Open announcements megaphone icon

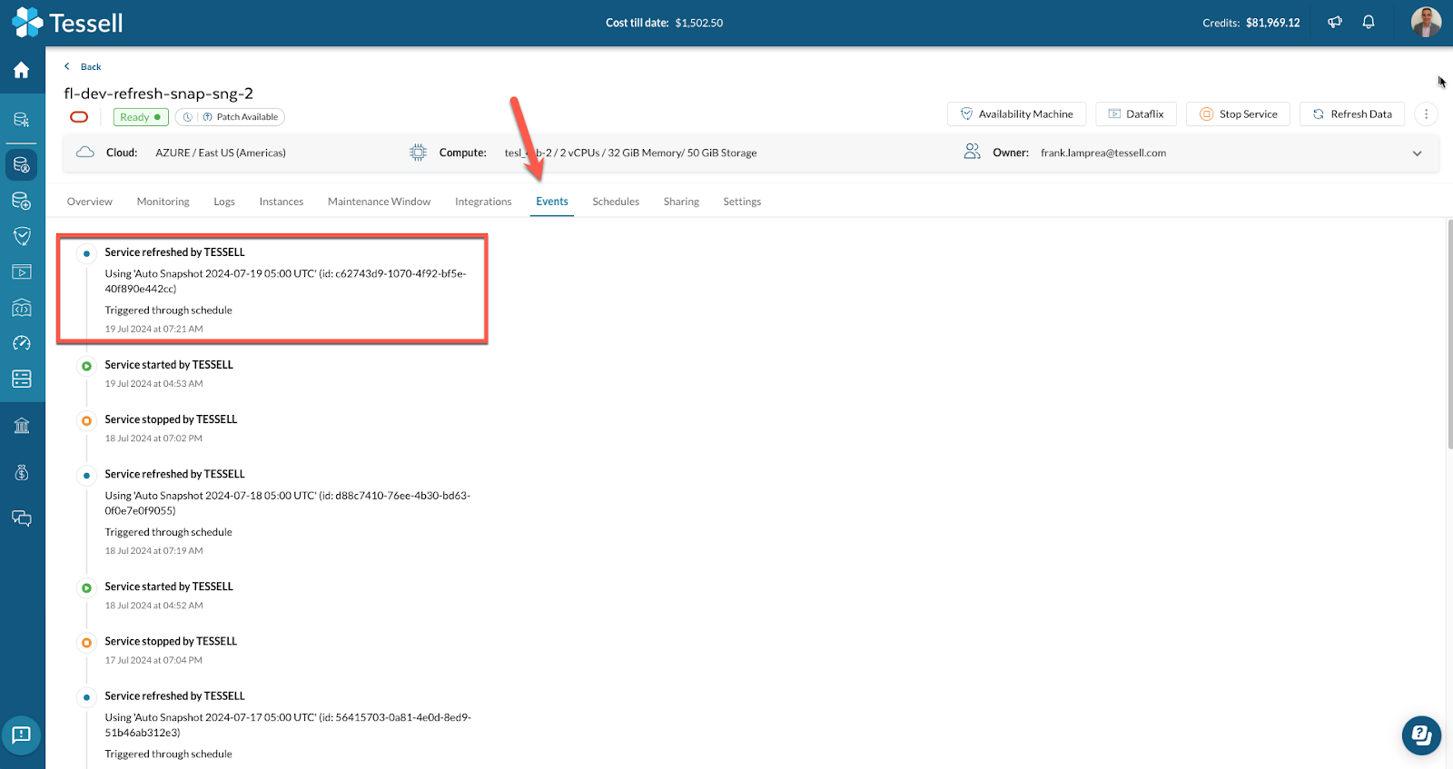click(x=1335, y=23)
